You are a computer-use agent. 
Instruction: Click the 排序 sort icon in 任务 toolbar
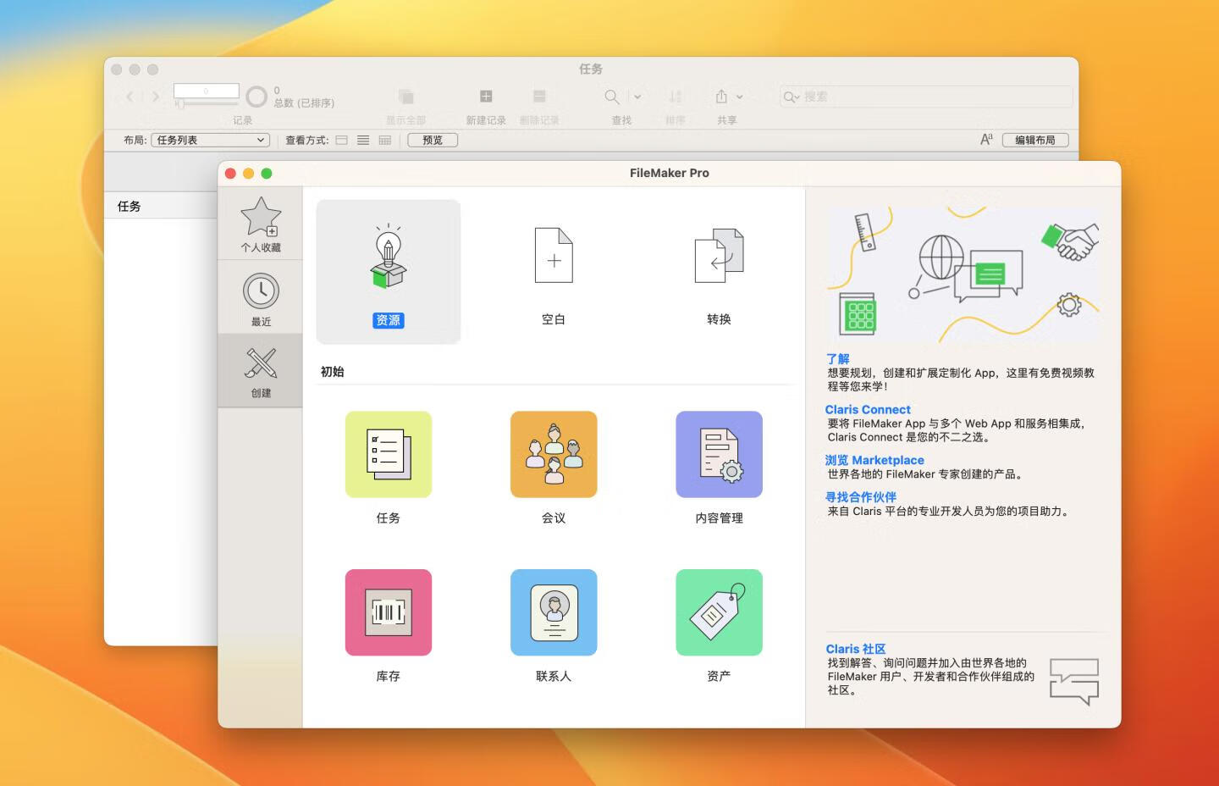pos(675,97)
